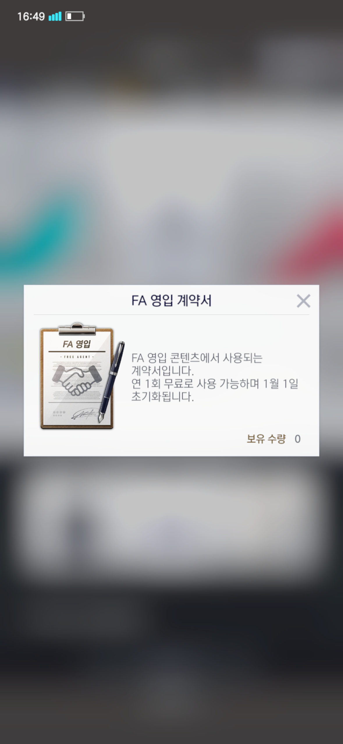Tap the FA 영입 계약서 title text
Screen dimensions: 343x744
click(171, 301)
